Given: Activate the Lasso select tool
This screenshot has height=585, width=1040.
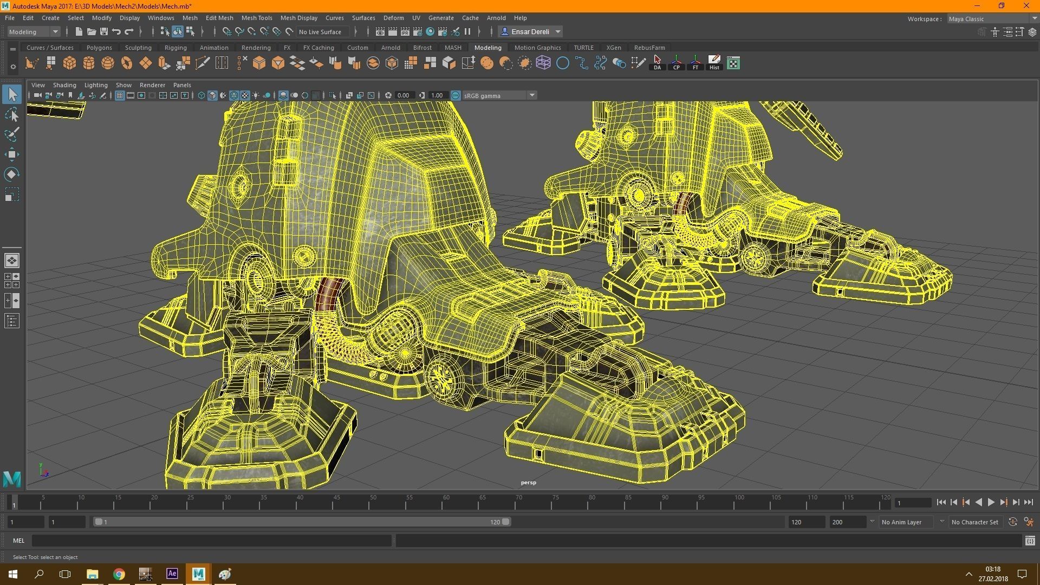Looking at the screenshot, I should (x=12, y=114).
